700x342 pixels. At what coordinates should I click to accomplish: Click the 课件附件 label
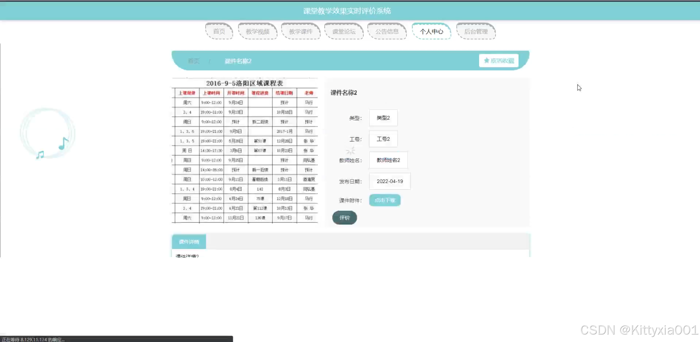coord(350,200)
